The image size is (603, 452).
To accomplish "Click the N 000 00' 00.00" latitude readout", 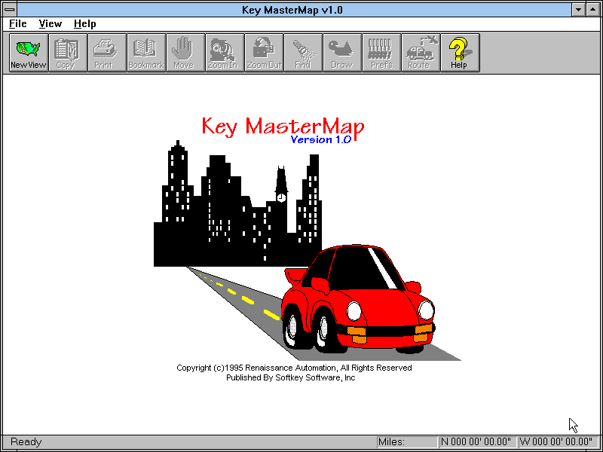I will pos(478,441).
